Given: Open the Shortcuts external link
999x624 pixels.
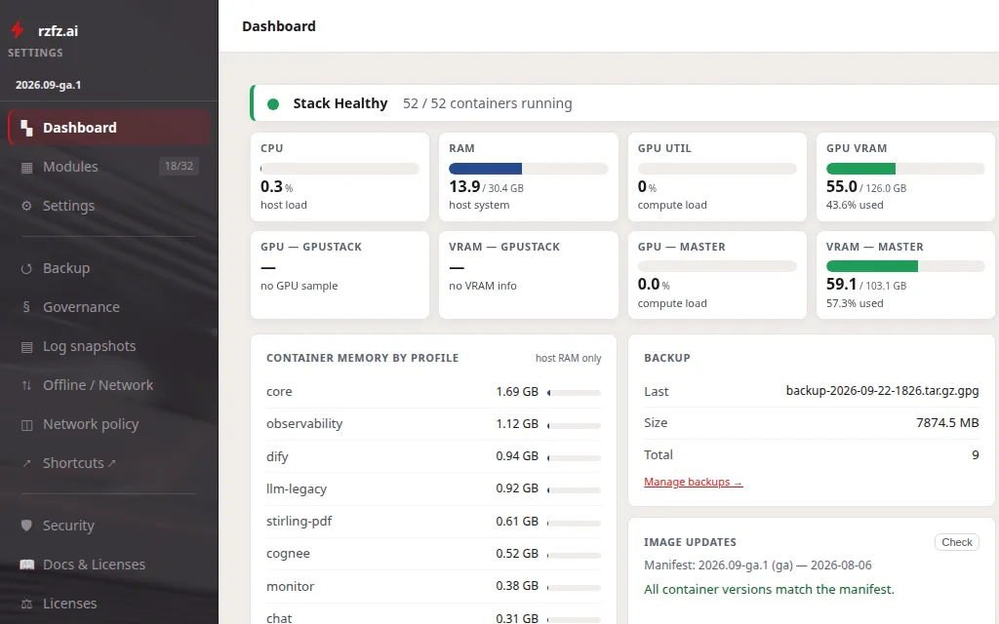Looking at the screenshot, I should (x=109, y=463).
